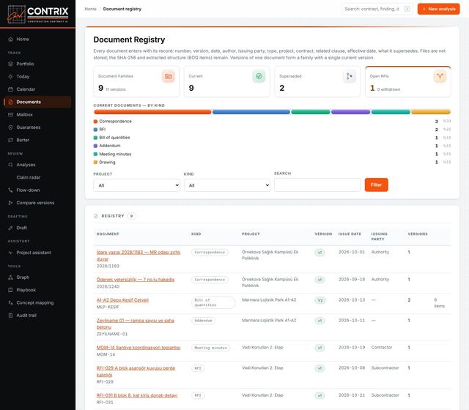
Task: Click search box slash shortcut icon
Action: [x=407, y=9]
